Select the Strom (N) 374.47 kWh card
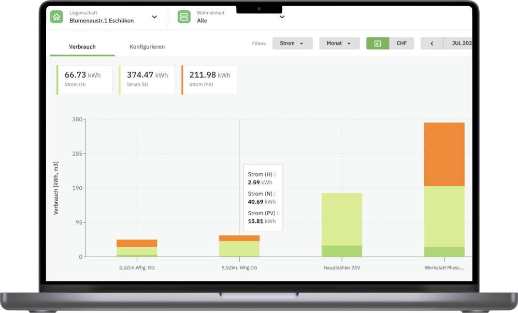 [147, 80]
